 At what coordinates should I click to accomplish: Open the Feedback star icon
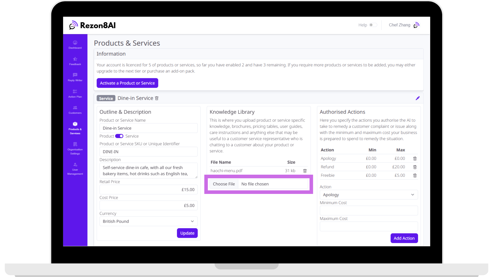pos(75,59)
